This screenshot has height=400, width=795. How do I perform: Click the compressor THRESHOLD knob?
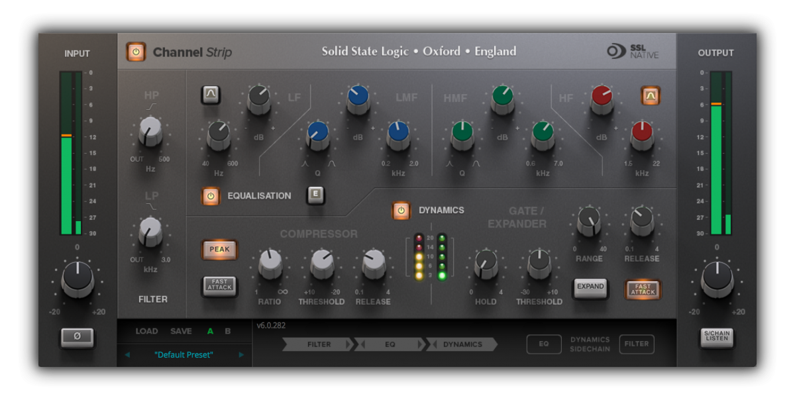click(x=322, y=264)
